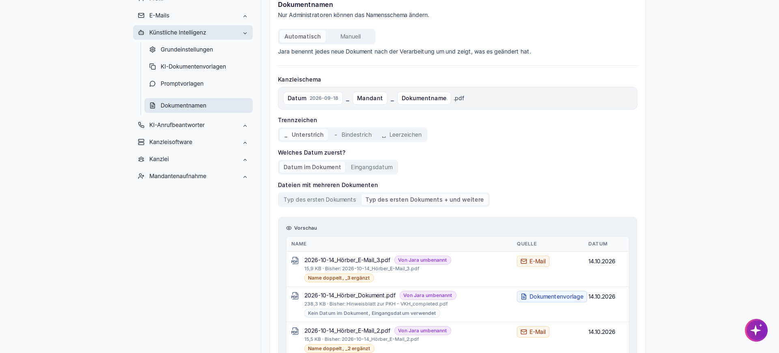The height and width of the screenshot is (353, 779).
Task: Click the KI-Anrufbeantworter phone icon
Action: point(141,125)
